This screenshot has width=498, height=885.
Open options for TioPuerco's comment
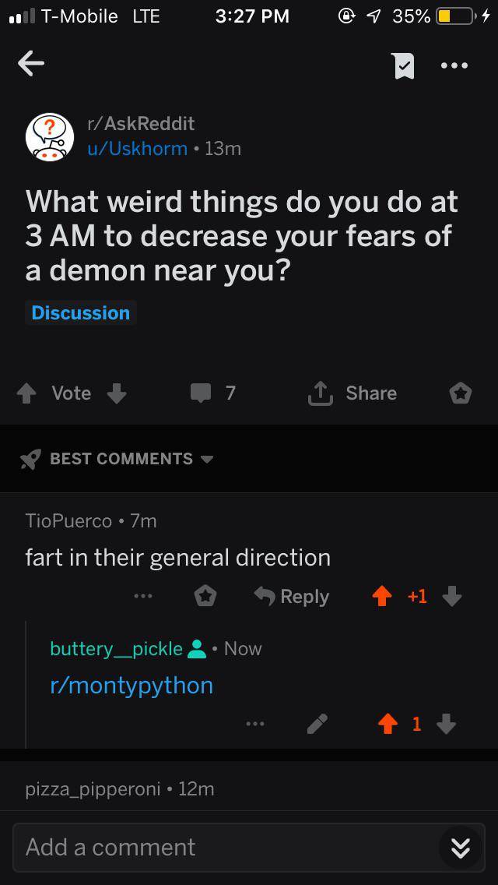[x=141, y=597]
